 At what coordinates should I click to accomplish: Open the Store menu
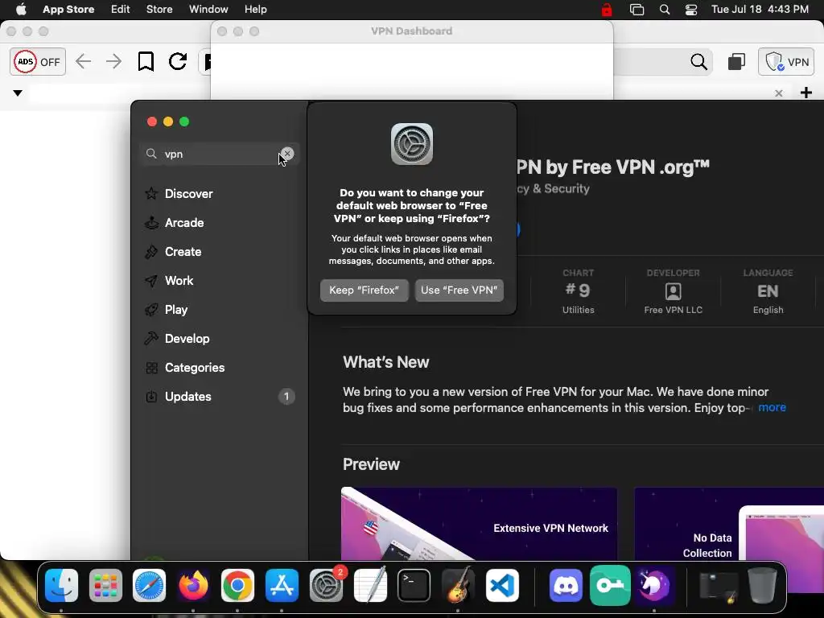159,9
